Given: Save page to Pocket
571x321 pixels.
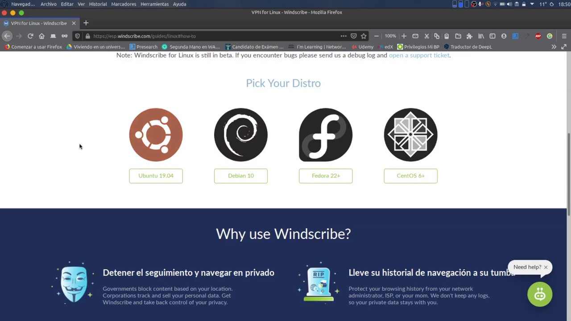Looking at the screenshot, I should click(354, 36).
